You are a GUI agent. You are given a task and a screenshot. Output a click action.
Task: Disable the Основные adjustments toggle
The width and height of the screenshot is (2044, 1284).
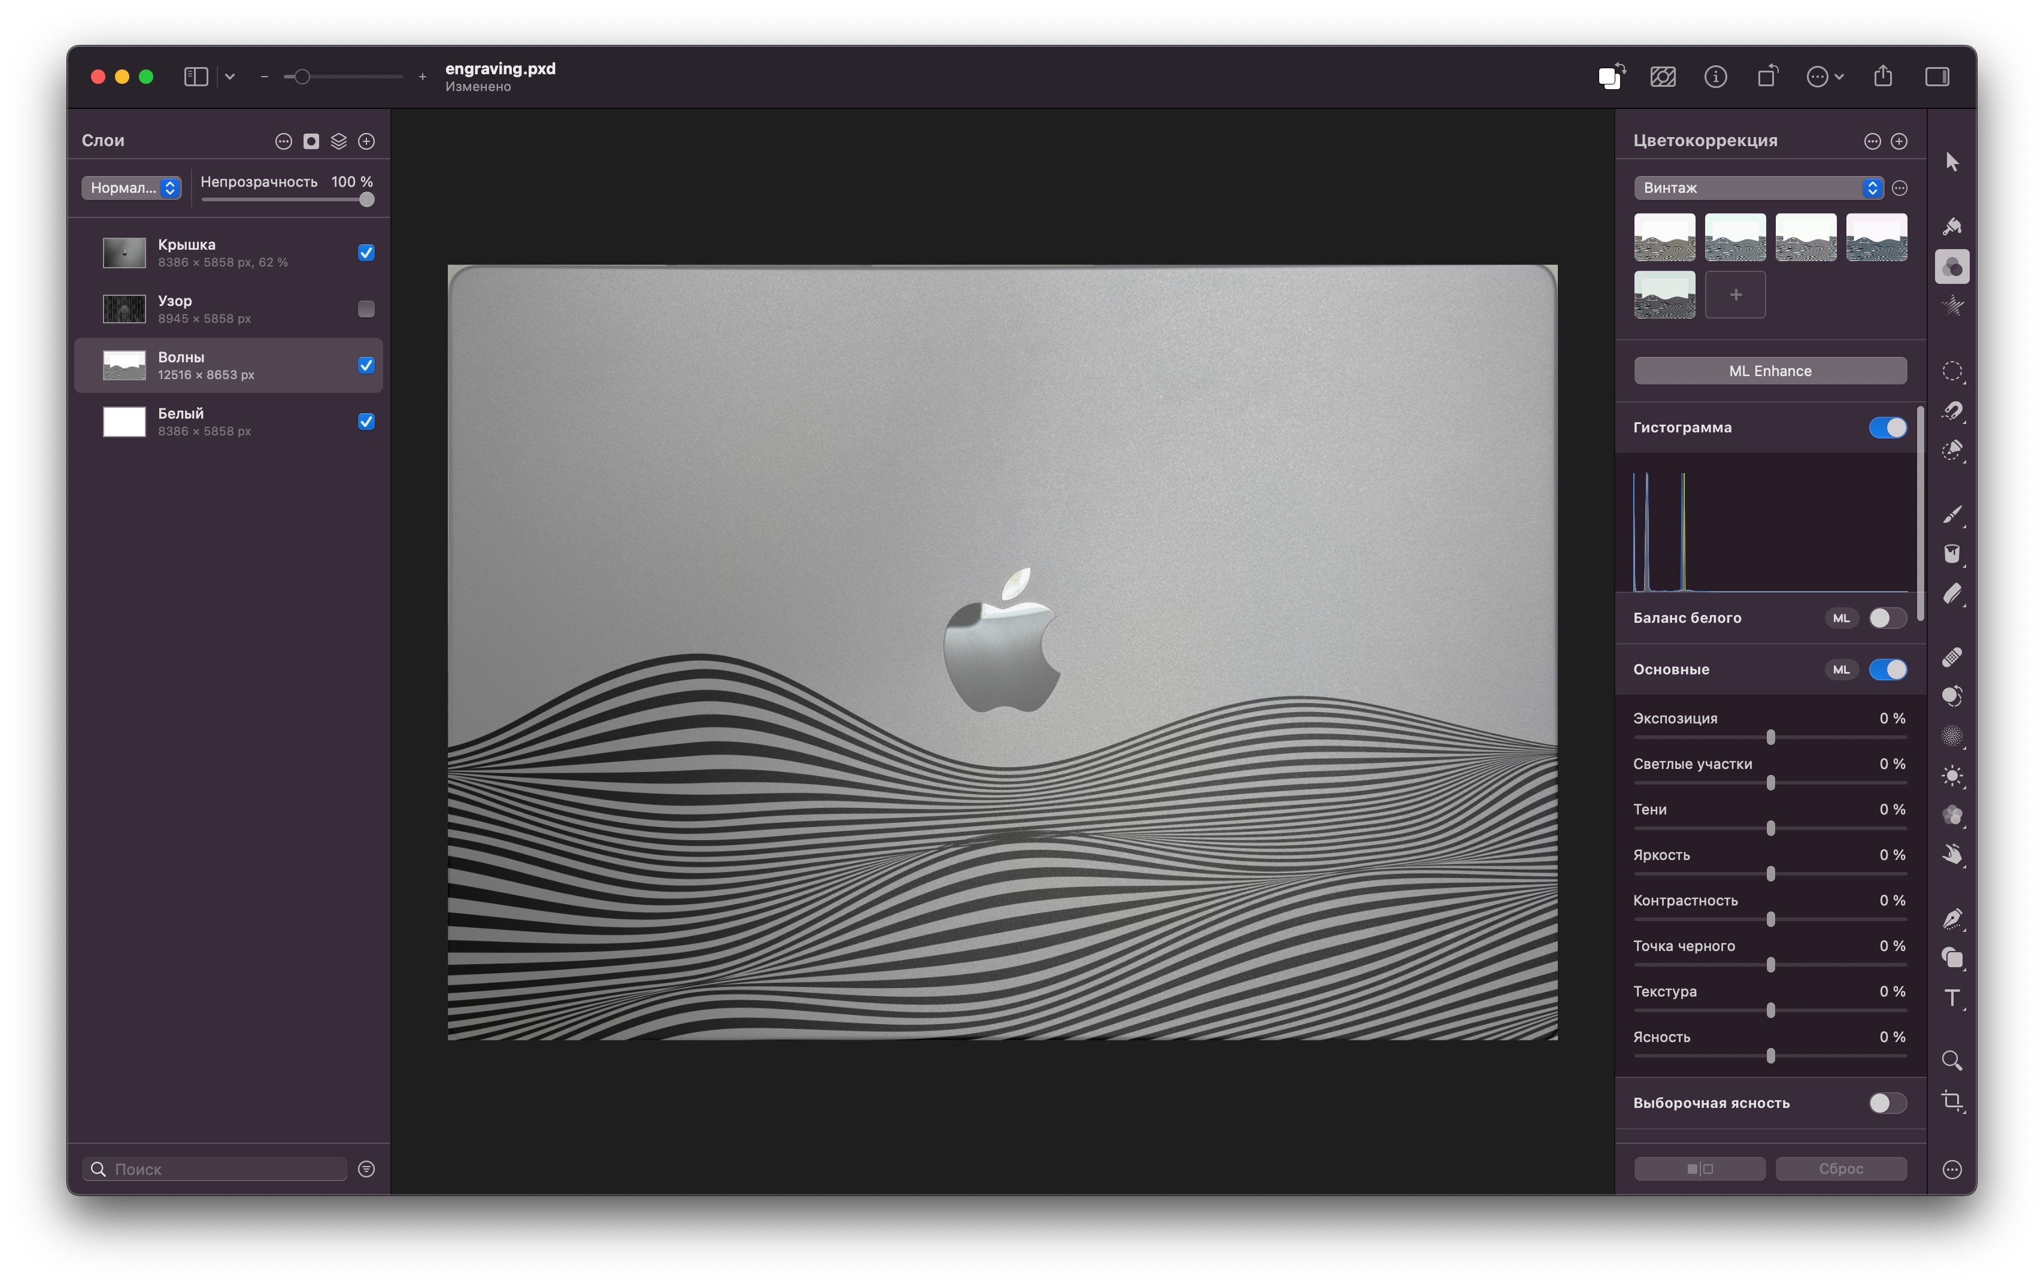pos(1888,669)
